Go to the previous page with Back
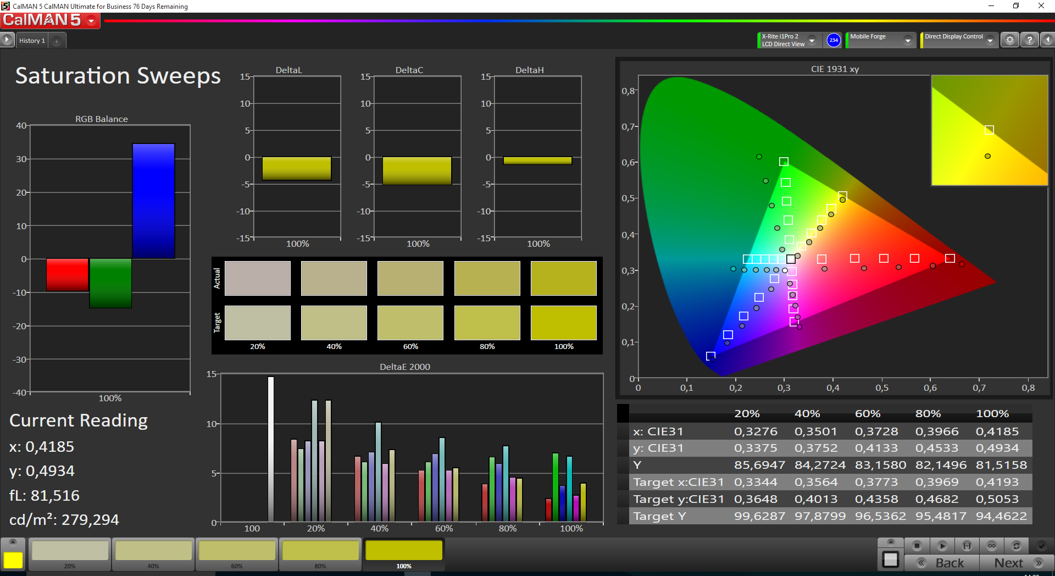 [x=942, y=563]
